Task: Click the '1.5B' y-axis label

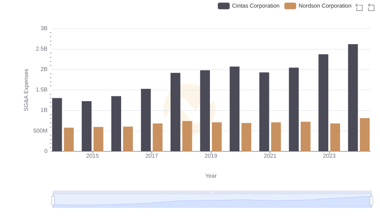Action: (42, 90)
